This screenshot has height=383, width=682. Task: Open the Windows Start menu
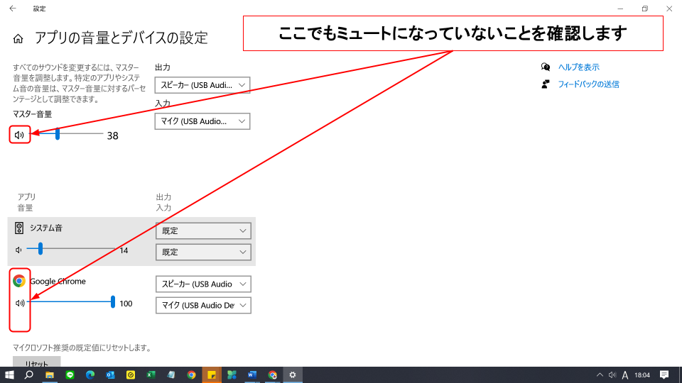click(x=10, y=374)
